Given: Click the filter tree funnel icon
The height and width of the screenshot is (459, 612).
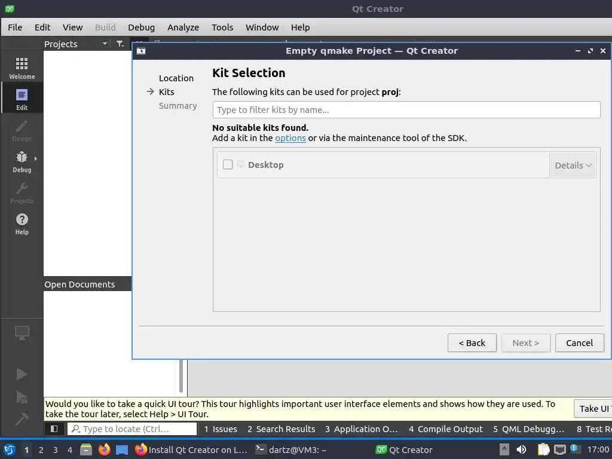Looking at the screenshot, I should 120,44.
